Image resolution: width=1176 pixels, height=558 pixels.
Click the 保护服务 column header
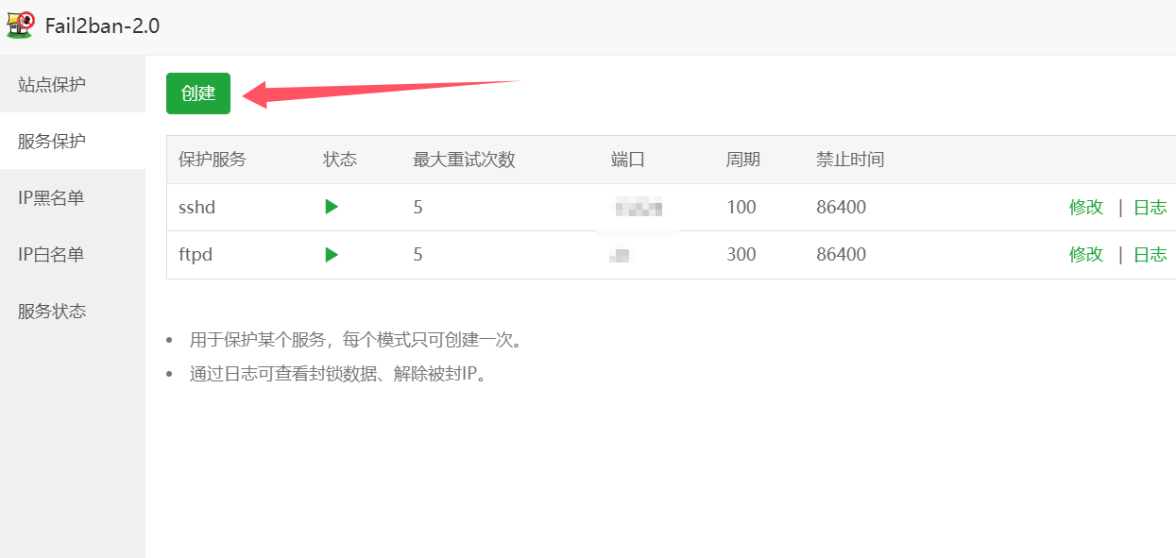click(213, 160)
